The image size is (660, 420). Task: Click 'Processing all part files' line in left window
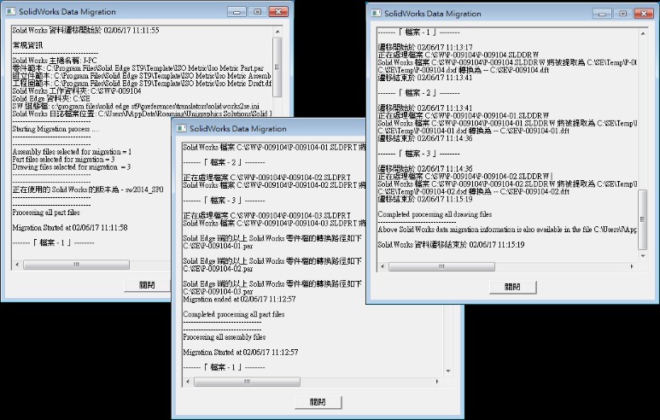[x=46, y=213]
